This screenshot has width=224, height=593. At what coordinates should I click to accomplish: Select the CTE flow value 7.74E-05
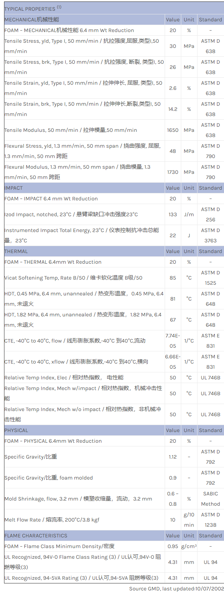[172, 341]
